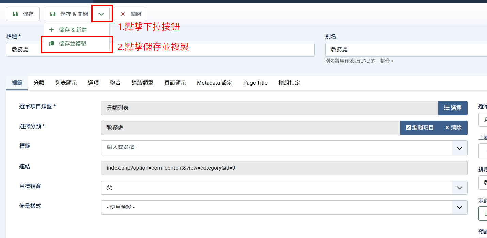This screenshot has height=238, width=487.
Task: Open the Metadata 設定 tab
Action: [x=214, y=83]
